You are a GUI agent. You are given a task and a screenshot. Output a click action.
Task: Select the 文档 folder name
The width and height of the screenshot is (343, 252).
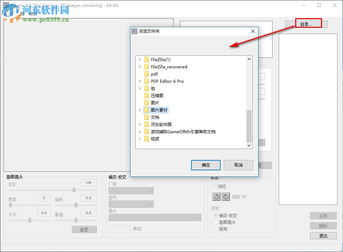(155, 117)
